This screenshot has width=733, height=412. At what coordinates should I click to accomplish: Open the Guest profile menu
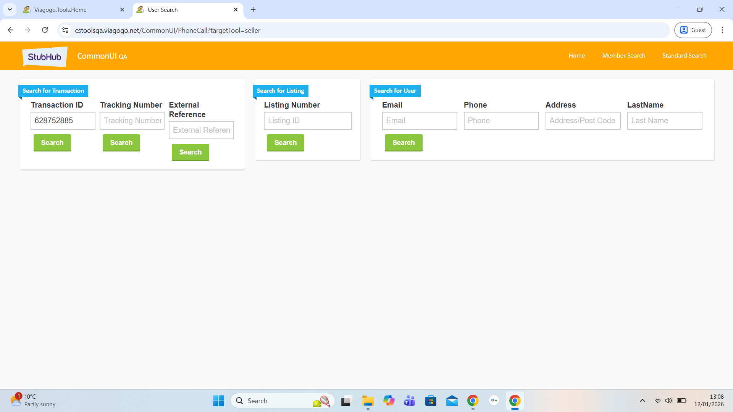(x=693, y=30)
